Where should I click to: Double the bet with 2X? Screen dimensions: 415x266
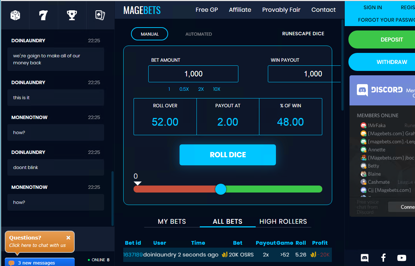tap(201, 89)
